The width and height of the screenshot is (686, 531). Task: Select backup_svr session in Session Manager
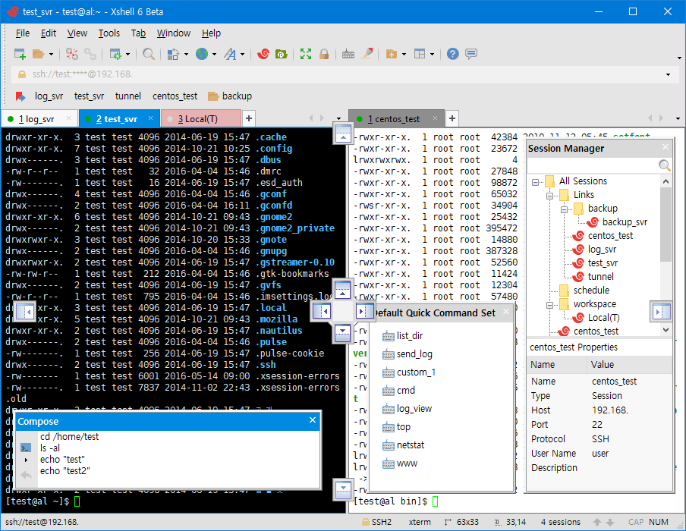[624, 222]
